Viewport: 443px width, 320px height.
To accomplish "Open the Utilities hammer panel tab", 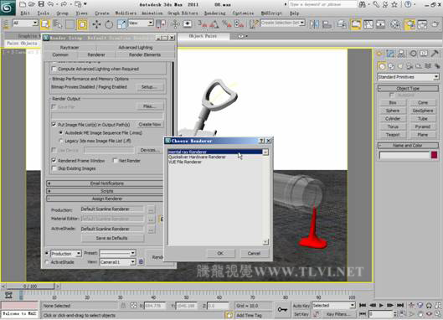I will click(435, 54).
